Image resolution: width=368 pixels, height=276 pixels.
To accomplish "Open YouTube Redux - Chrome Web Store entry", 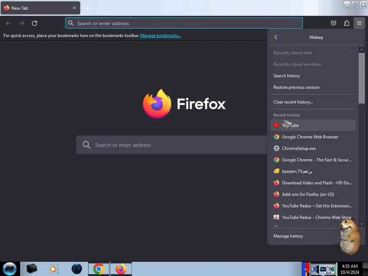I will click(x=313, y=217).
